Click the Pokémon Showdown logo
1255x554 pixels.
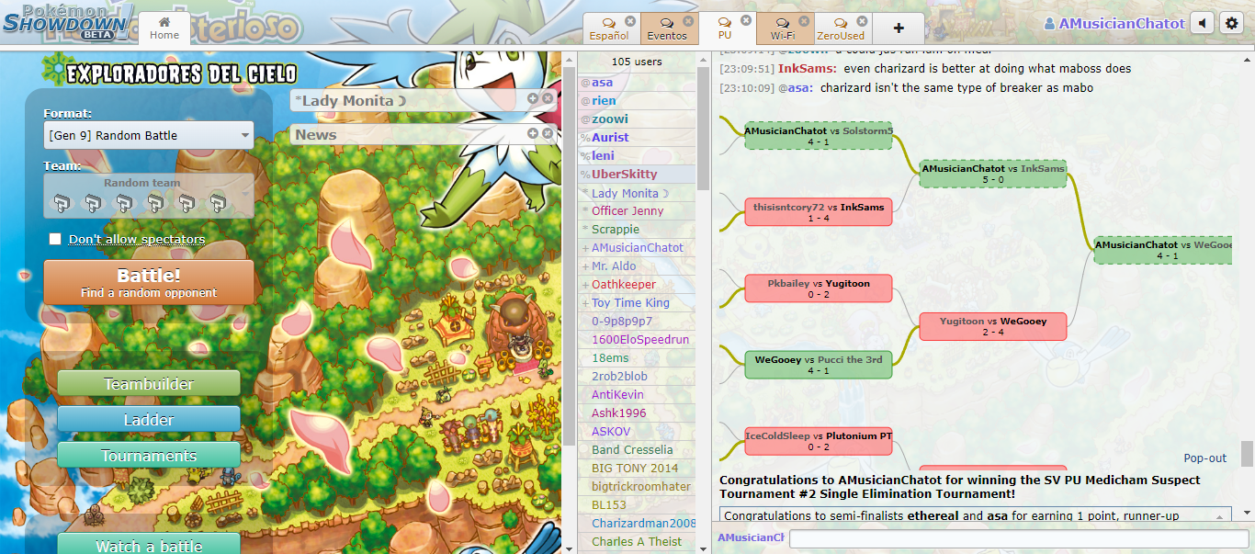tap(68, 22)
